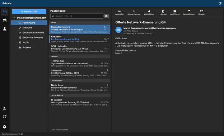The height and width of the screenshot is (136, 224).
Task: Click sender address marco@bernasconi.example
Action: 159,28
